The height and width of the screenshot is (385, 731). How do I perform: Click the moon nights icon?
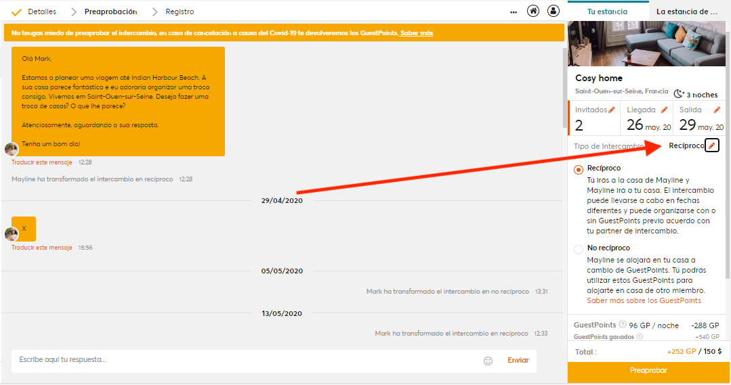tap(679, 93)
